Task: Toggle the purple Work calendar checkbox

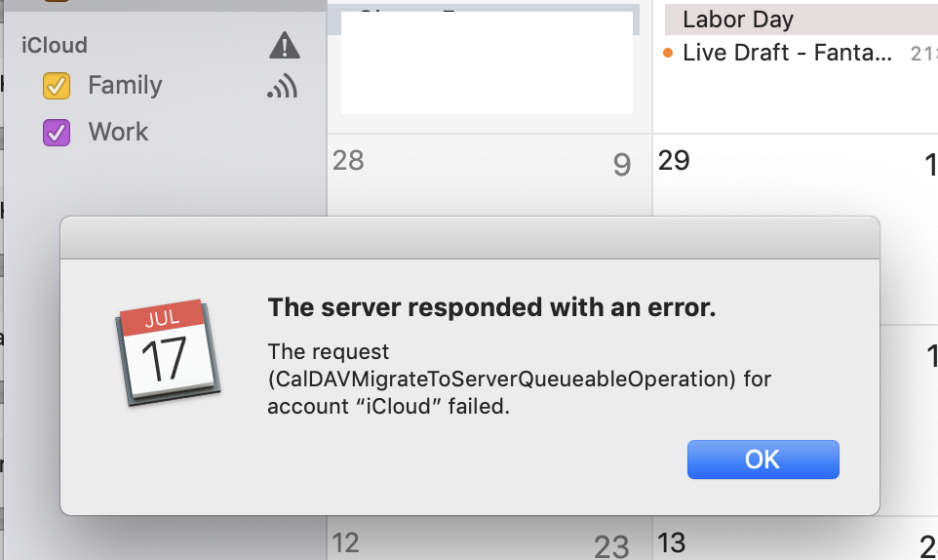Action: click(x=57, y=132)
